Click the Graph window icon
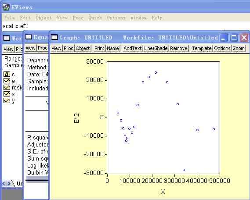 point(54,37)
